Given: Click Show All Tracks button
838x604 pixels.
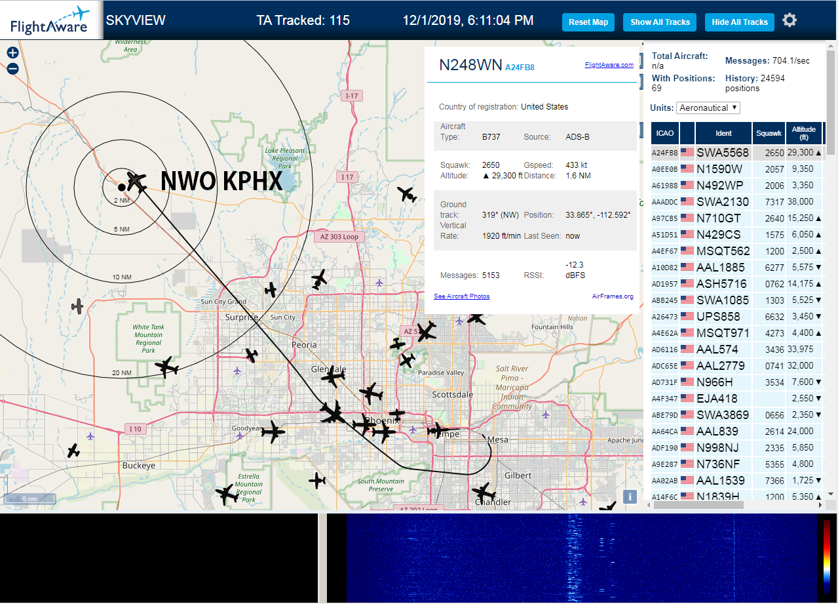Looking at the screenshot, I should (x=660, y=22).
